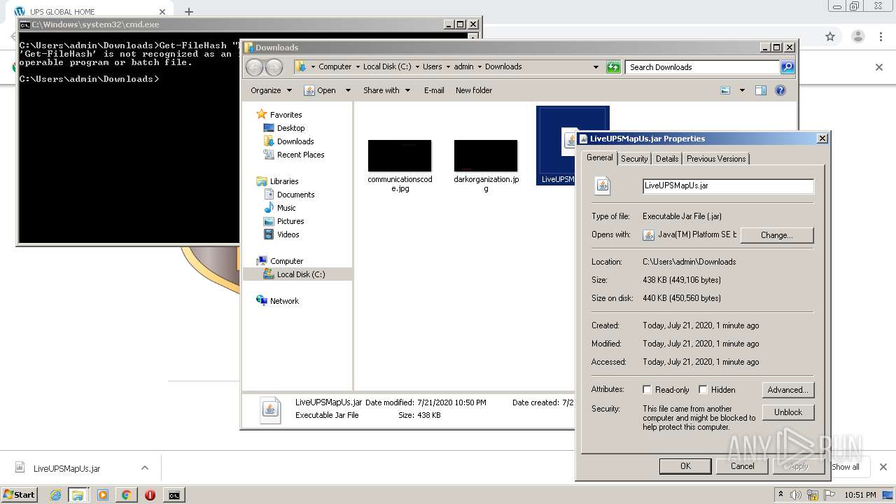This screenshot has width=896, height=504.
Task: Open a new Chrome tab
Action: [x=188, y=11]
